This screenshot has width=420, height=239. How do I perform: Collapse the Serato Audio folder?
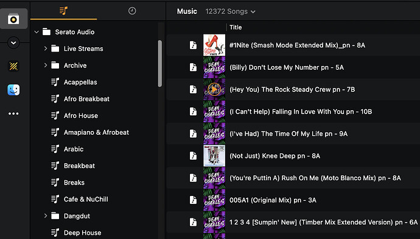pyautogui.click(x=37, y=32)
